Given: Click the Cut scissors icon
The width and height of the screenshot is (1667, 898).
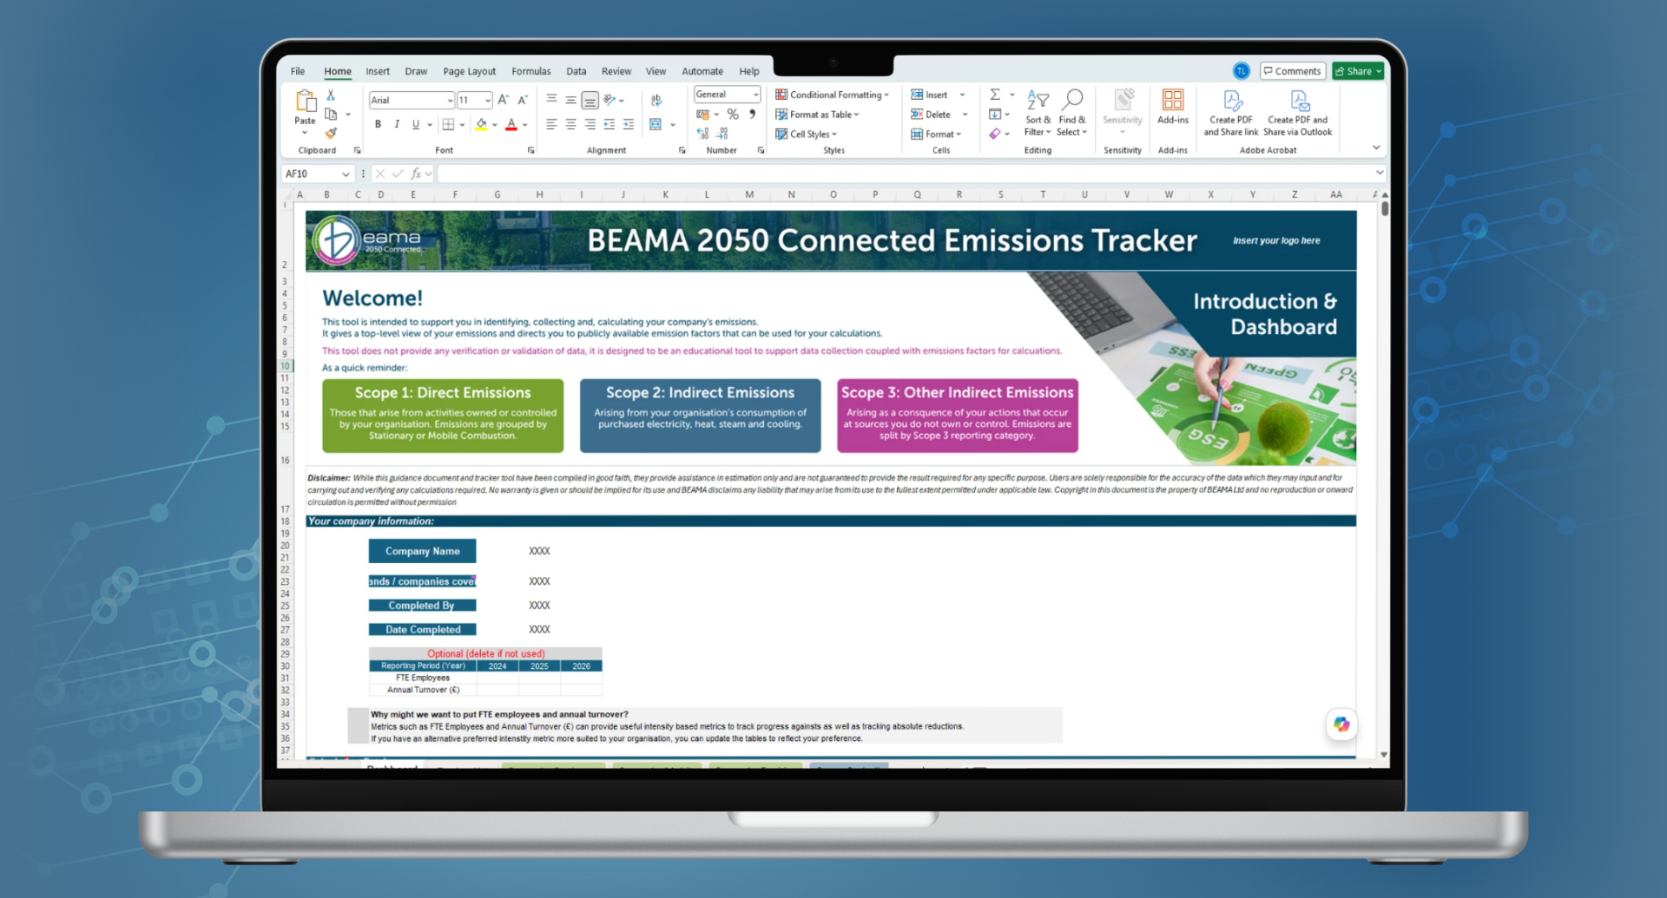Looking at the screenshot, I should (331, 95).
